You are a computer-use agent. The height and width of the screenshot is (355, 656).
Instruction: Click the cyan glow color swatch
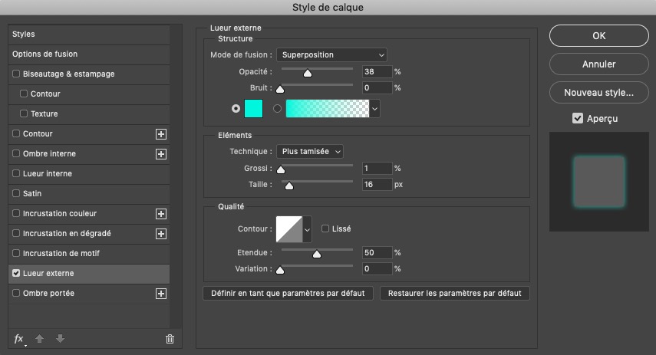[x=253, y=109]
